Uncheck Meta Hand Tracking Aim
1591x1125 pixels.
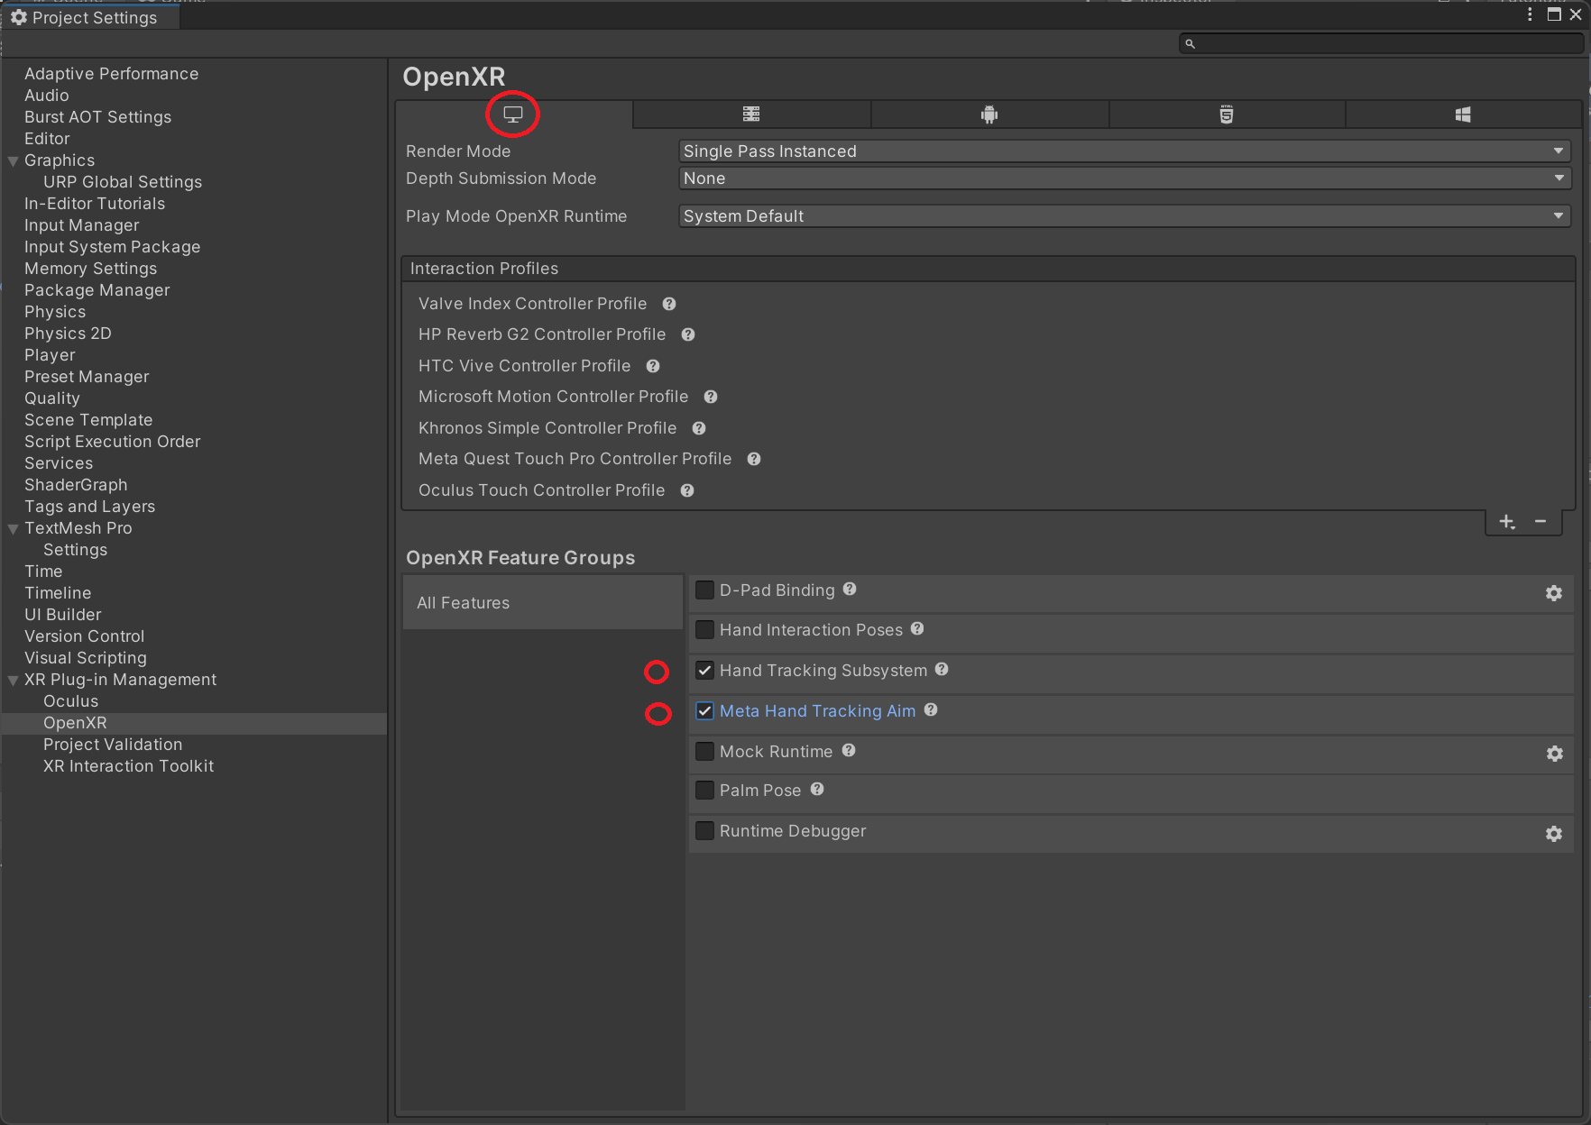pos(705,711)
